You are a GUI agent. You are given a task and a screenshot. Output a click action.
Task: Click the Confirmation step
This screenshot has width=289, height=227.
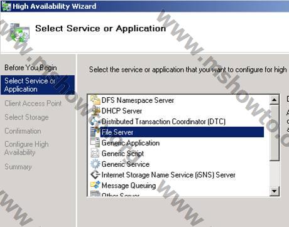point(23,131)
